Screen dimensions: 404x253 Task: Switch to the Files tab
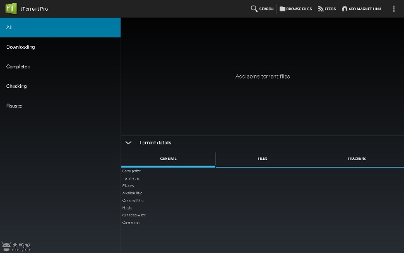[262, 159]
